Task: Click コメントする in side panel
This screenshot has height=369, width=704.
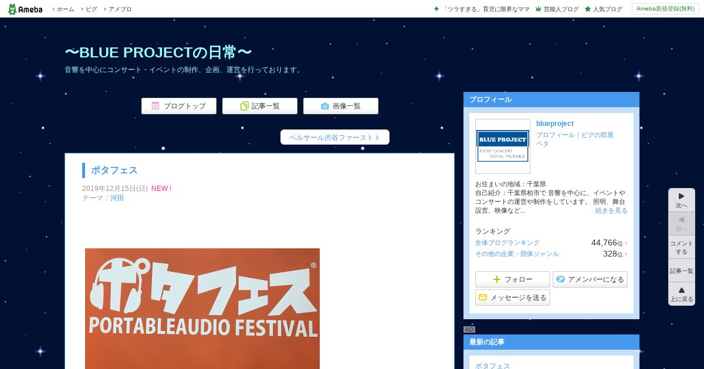Action: tap(682, 247)
